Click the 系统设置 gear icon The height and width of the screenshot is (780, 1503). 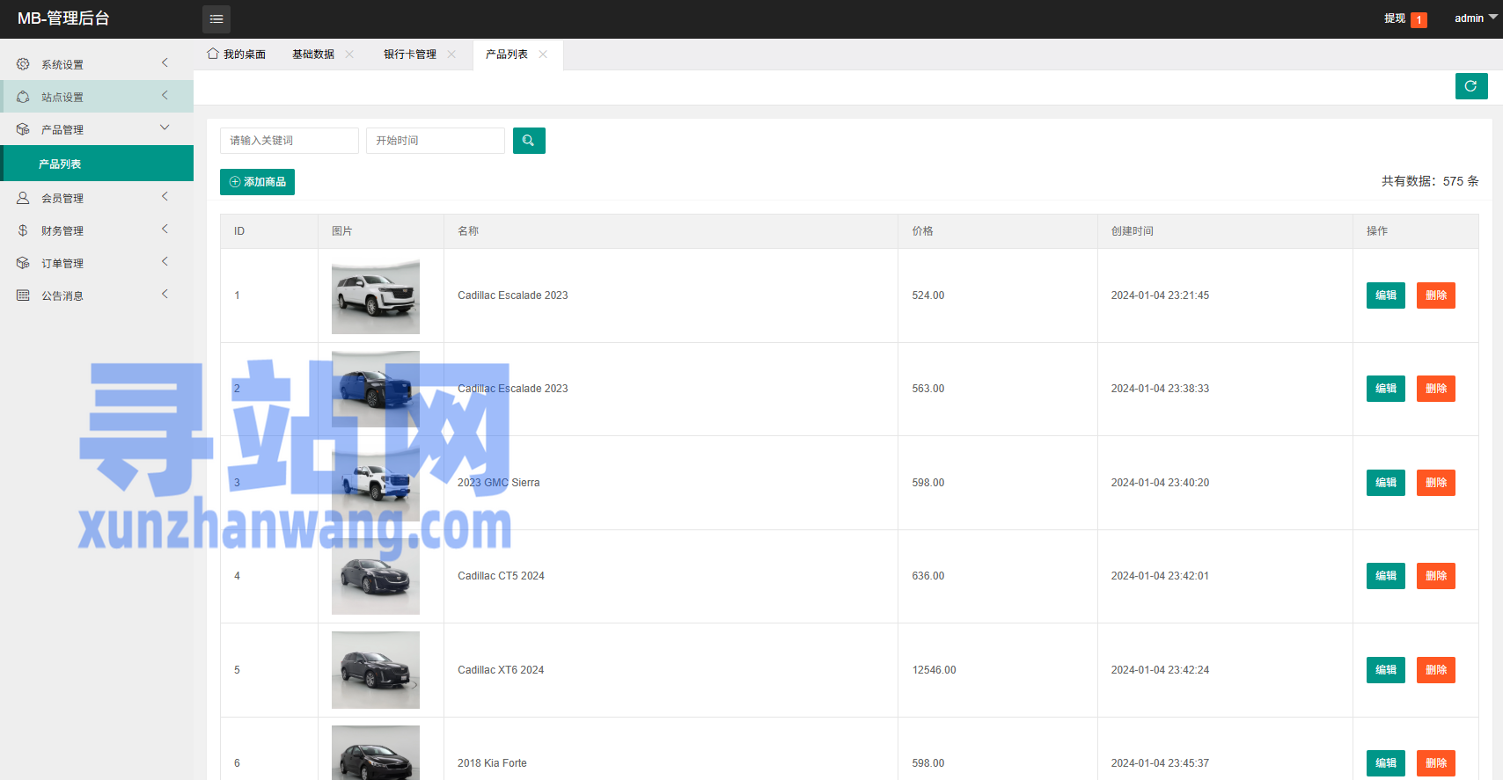[23, 64]
